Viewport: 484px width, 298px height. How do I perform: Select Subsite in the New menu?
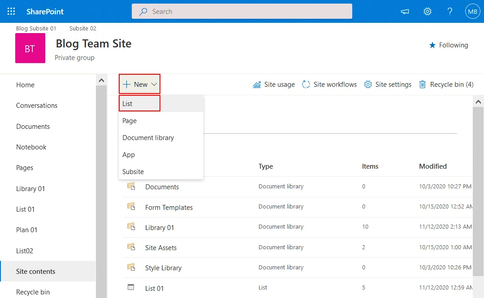(133, 172)
